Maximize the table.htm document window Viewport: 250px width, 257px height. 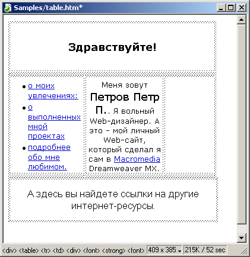pos(230,8)
